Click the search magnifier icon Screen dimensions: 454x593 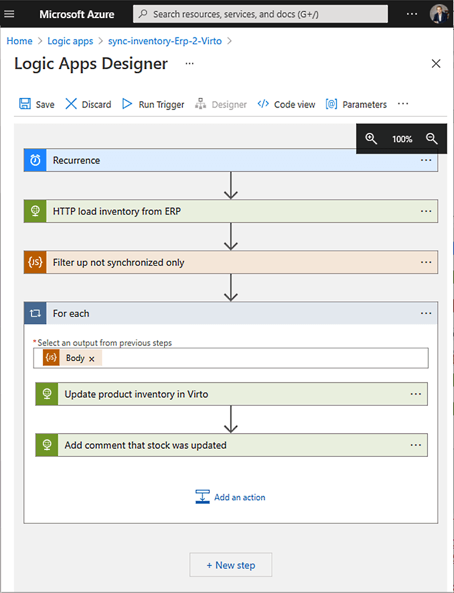coord(143,14)
